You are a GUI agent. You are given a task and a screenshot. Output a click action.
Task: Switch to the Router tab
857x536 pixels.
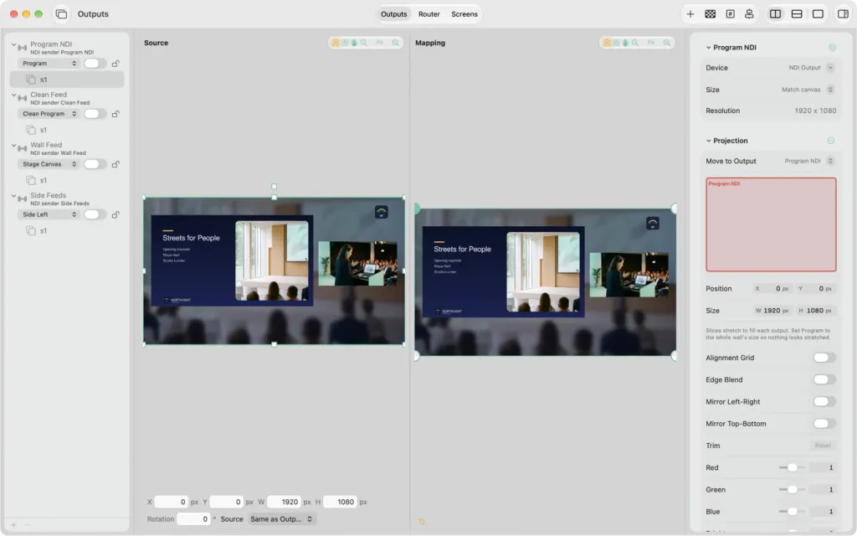(x=429, y=14)
